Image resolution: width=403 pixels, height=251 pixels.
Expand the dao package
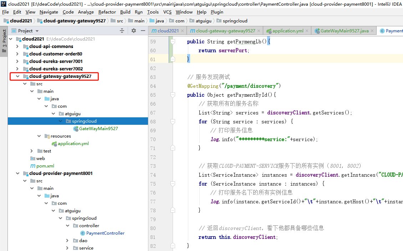[67, 240]
